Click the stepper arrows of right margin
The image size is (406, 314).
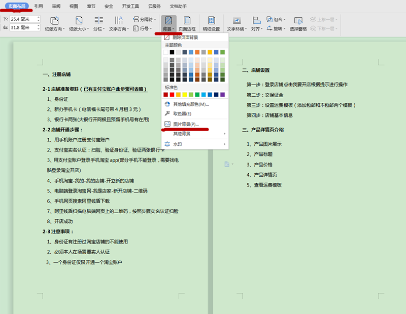(x=39, y=27)
